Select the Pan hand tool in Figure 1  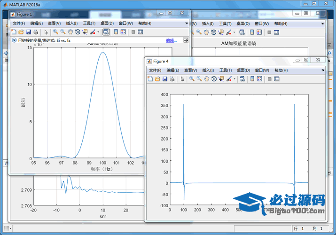70,32
